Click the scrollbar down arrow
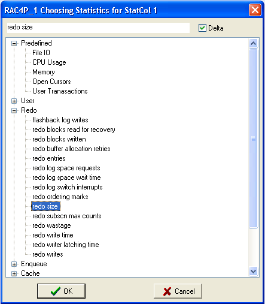Viewport: 265px width, 304px height. point(253,272)
